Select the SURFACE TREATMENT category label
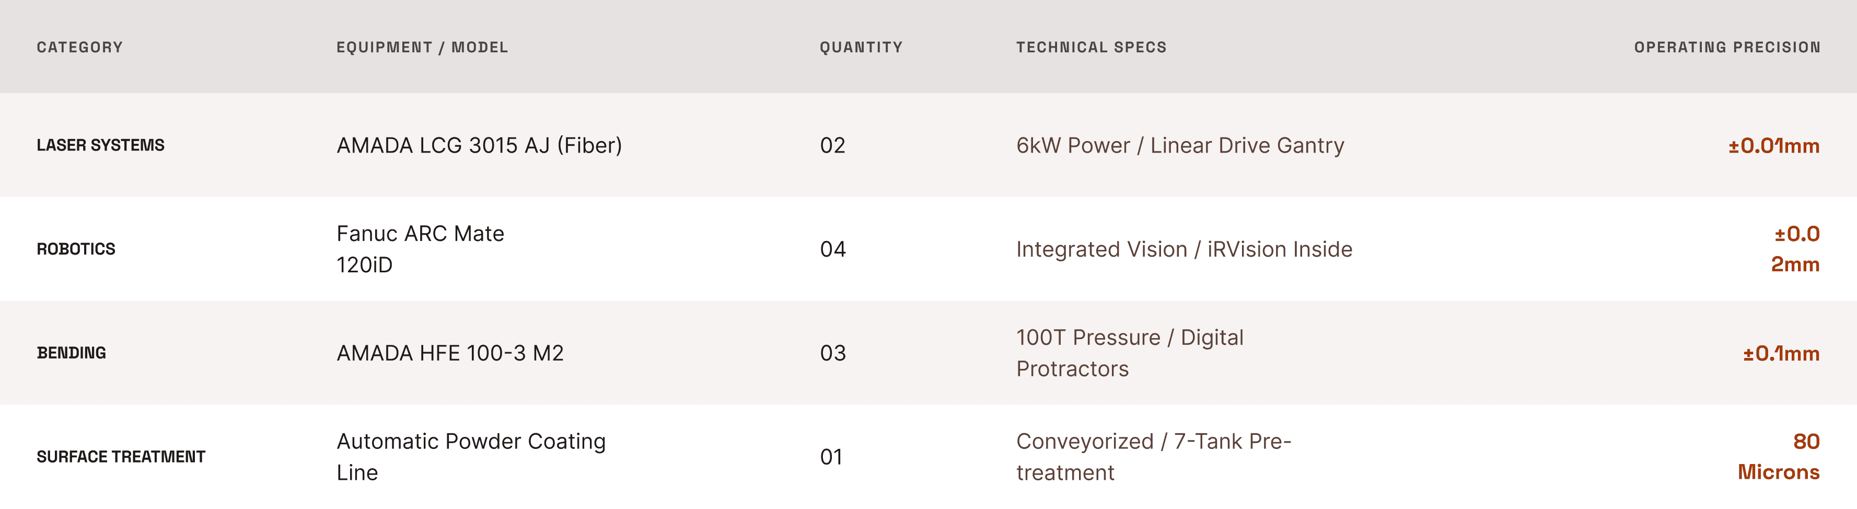The width and height of the screenshot is (1857, 509). pyautogui.click(x=121, y=456)
